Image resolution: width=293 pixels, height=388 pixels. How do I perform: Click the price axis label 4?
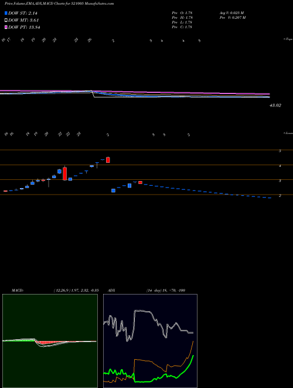coord(280,166)
